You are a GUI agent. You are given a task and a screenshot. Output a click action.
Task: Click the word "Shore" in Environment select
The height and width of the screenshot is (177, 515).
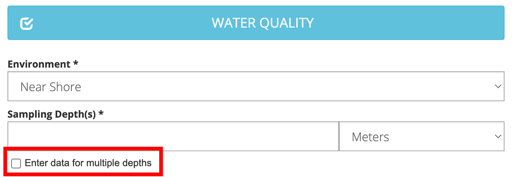pos(65,87)
